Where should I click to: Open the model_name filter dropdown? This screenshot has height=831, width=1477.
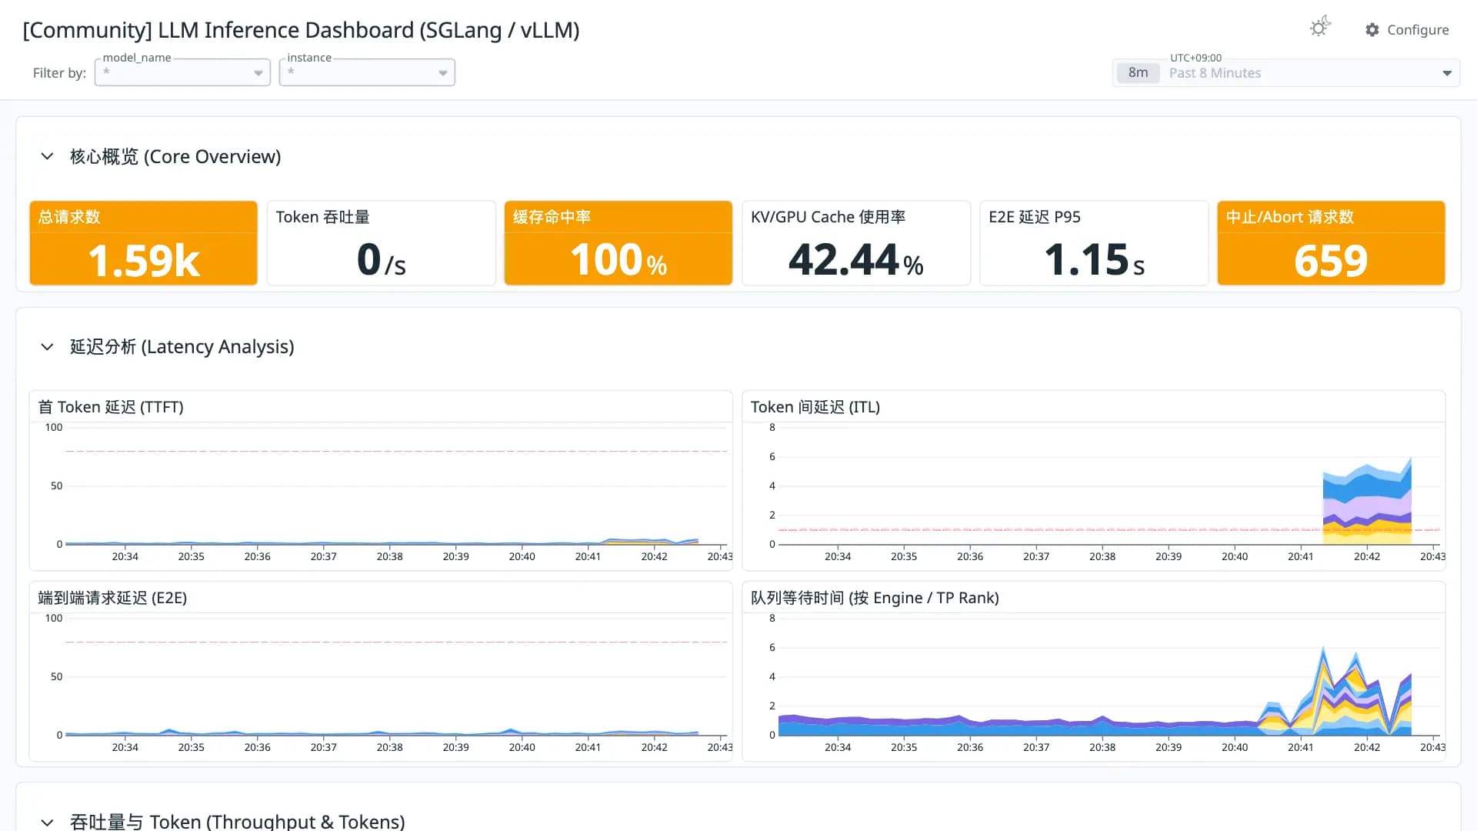(182, 72)
